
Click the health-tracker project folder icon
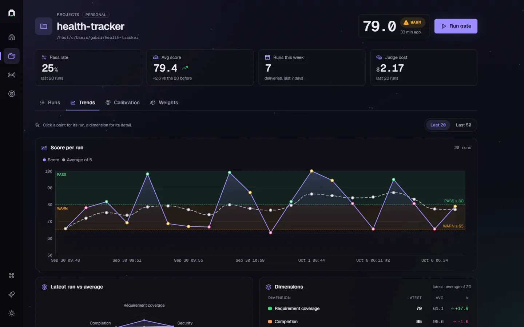[x=44, y=26]
